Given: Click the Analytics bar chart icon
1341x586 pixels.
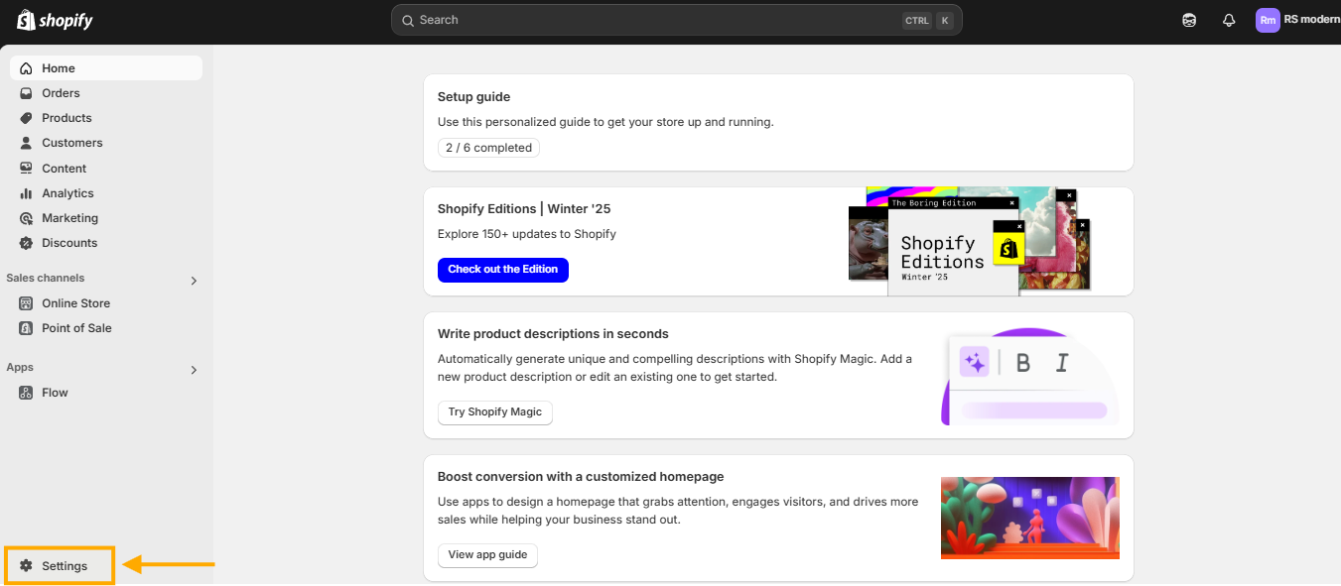Looking at the screenshot, I should pos(26,193).
